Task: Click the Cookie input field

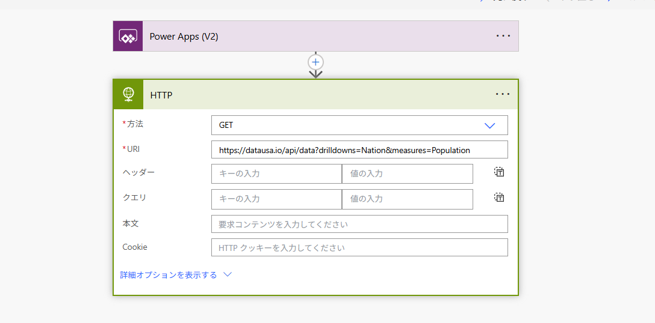Action: click(359, 247)
